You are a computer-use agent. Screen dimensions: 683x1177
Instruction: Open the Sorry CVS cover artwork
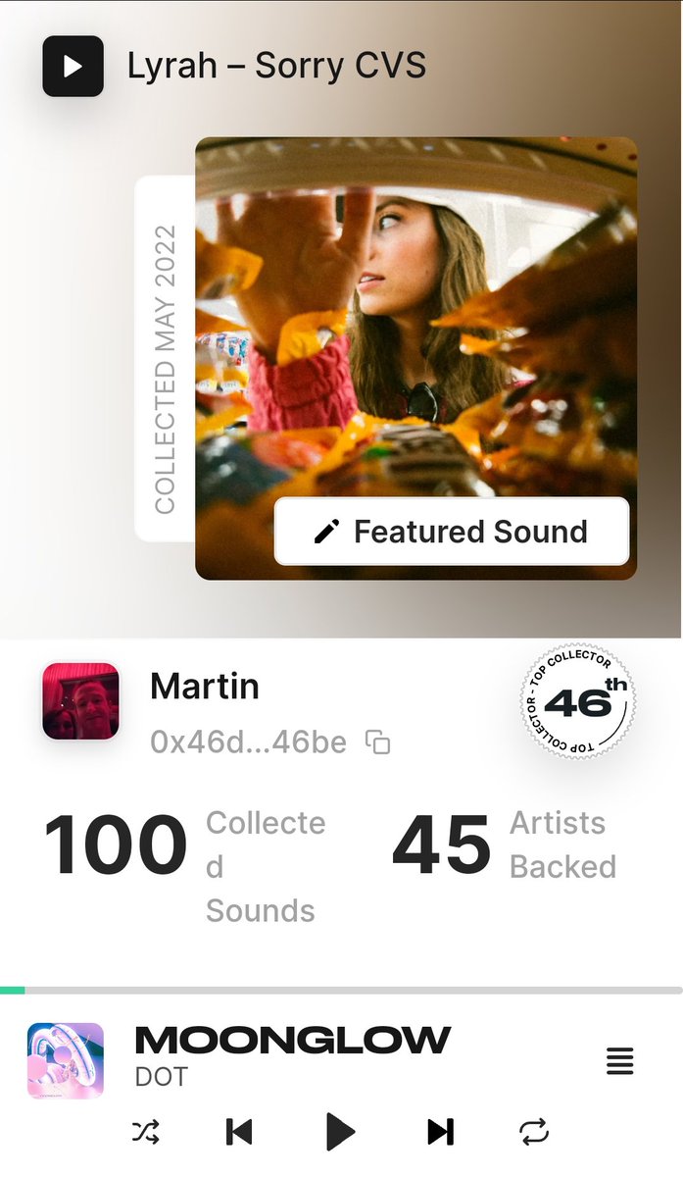(416, 358)
